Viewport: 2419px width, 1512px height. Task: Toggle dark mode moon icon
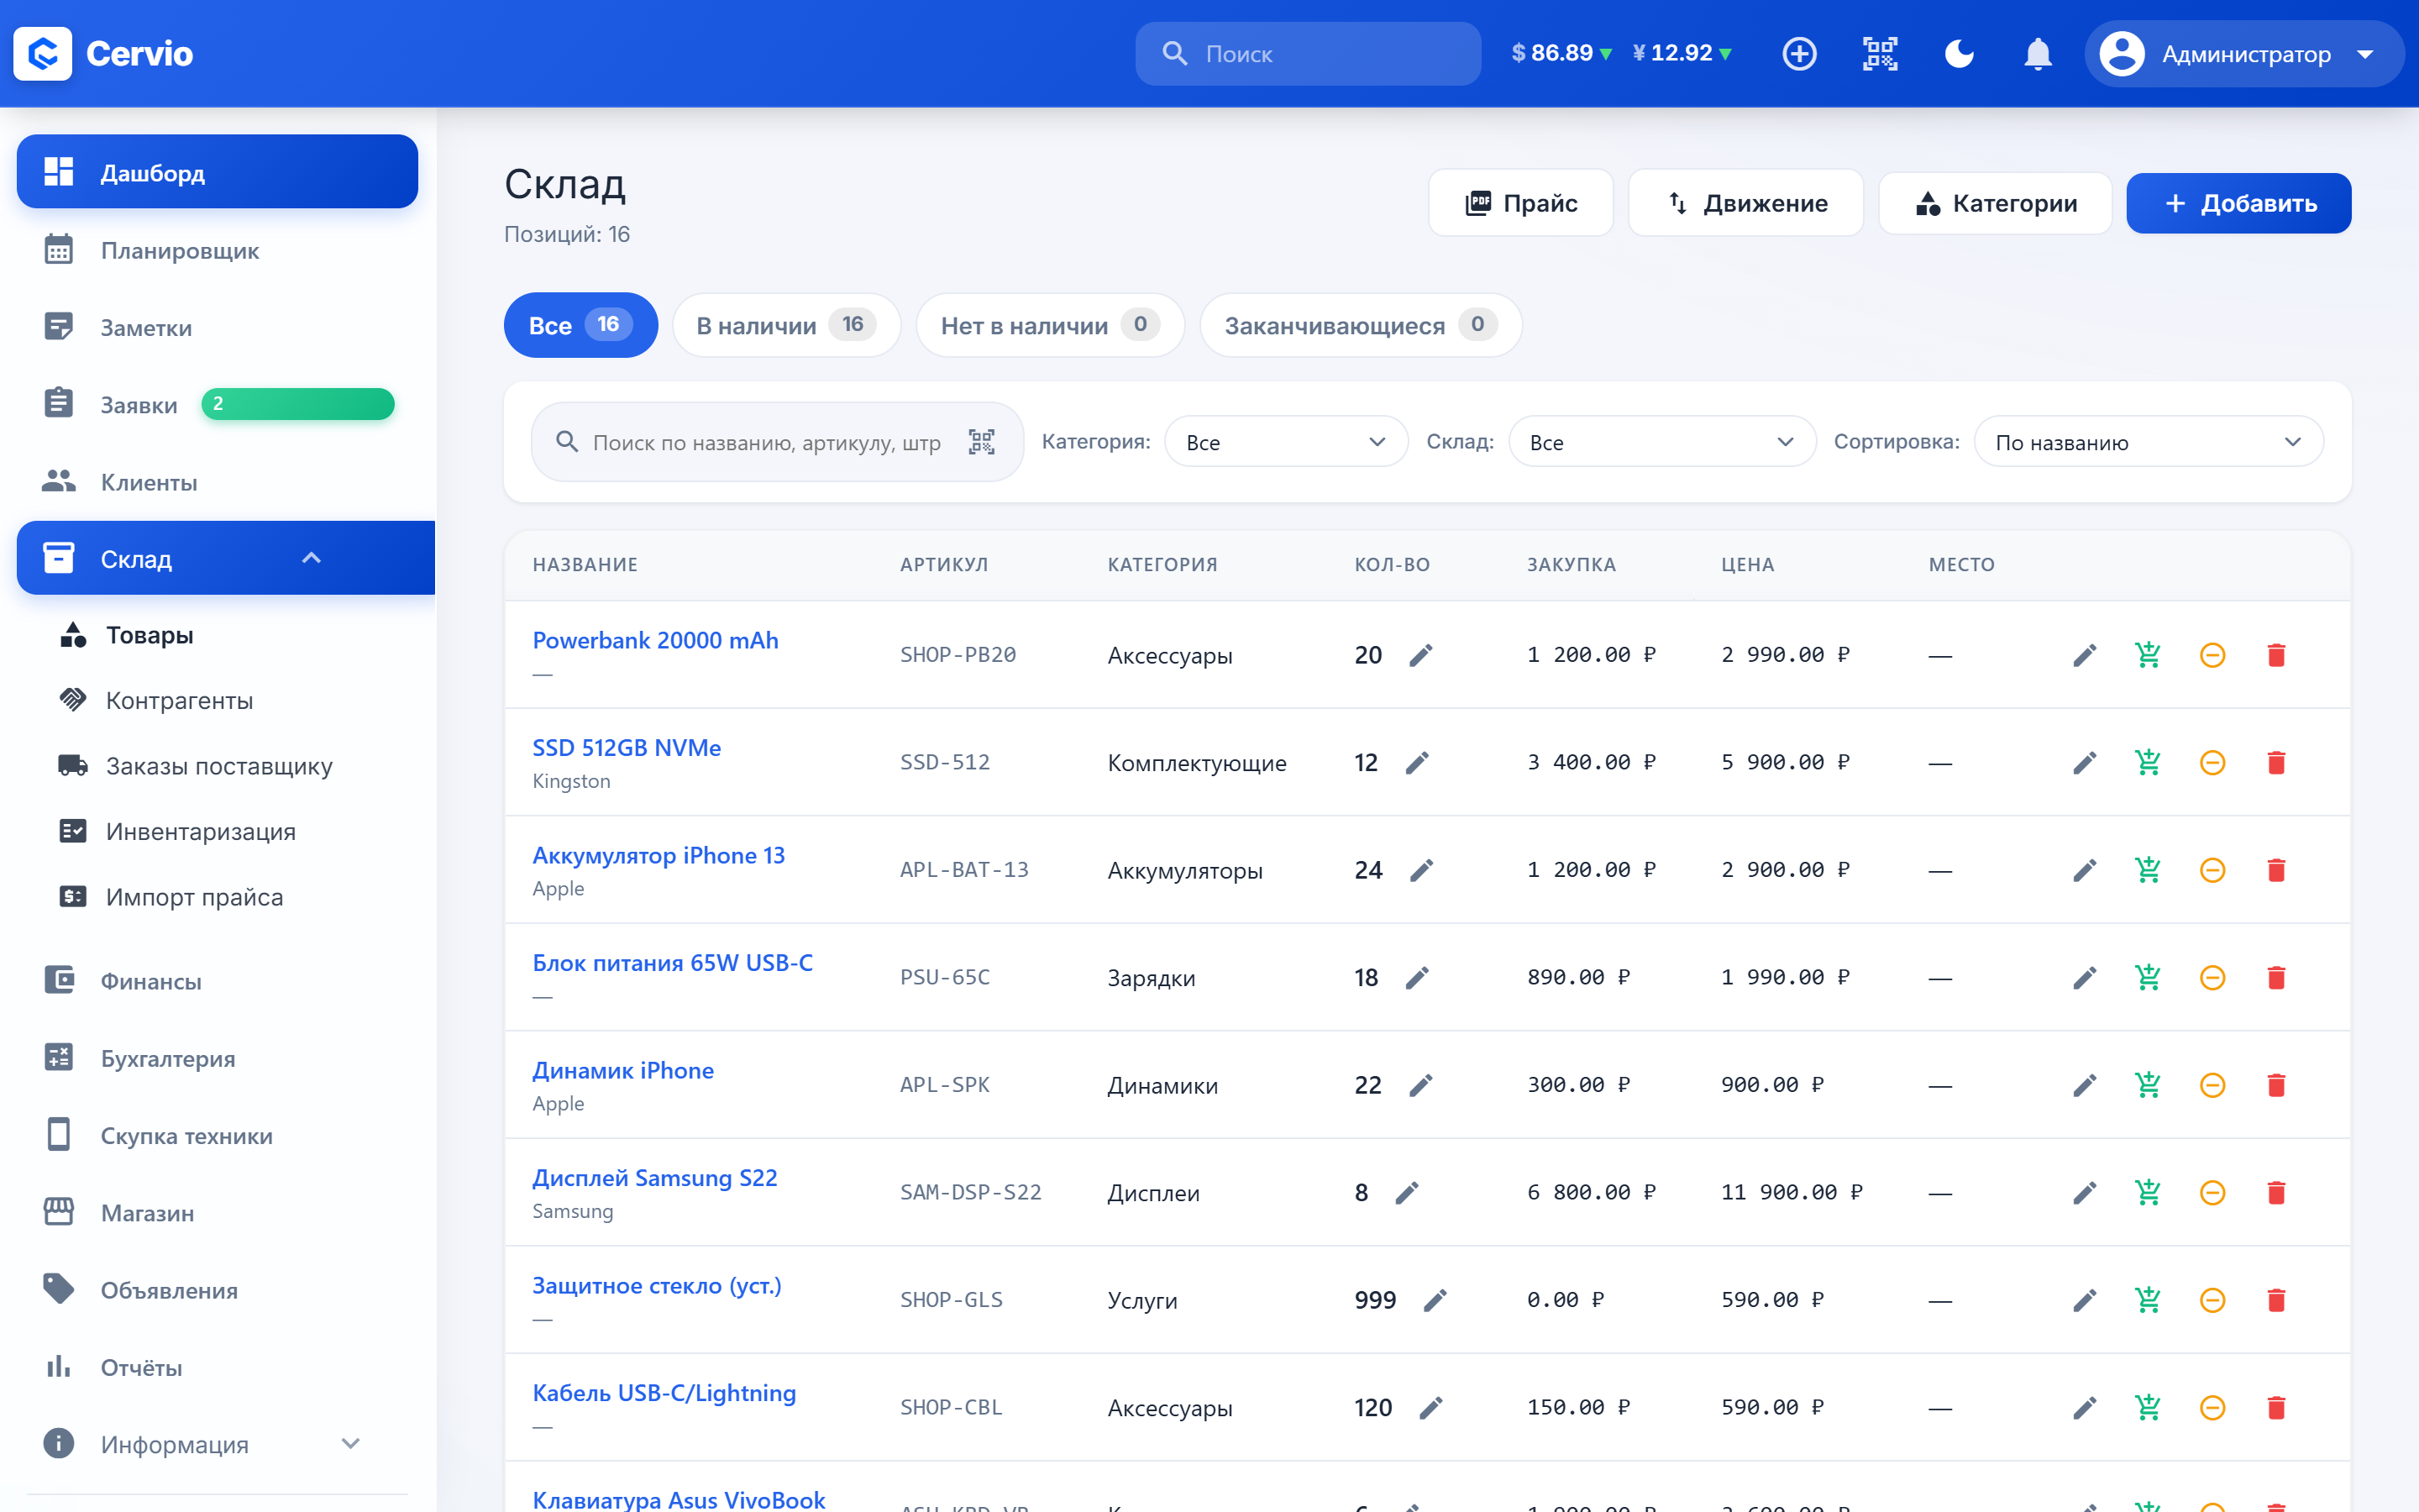[x=1958, y=53]
